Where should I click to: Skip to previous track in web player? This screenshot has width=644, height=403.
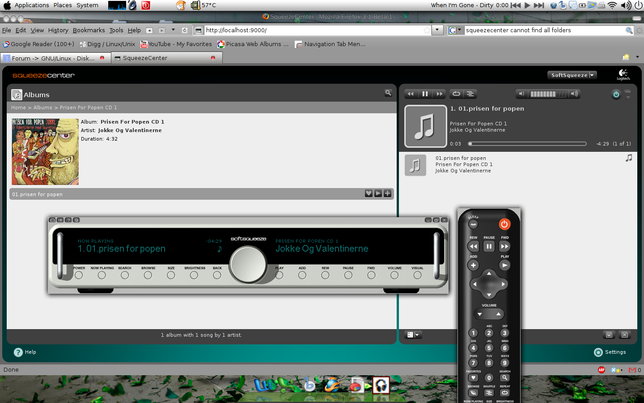click(x=411, y=94)
